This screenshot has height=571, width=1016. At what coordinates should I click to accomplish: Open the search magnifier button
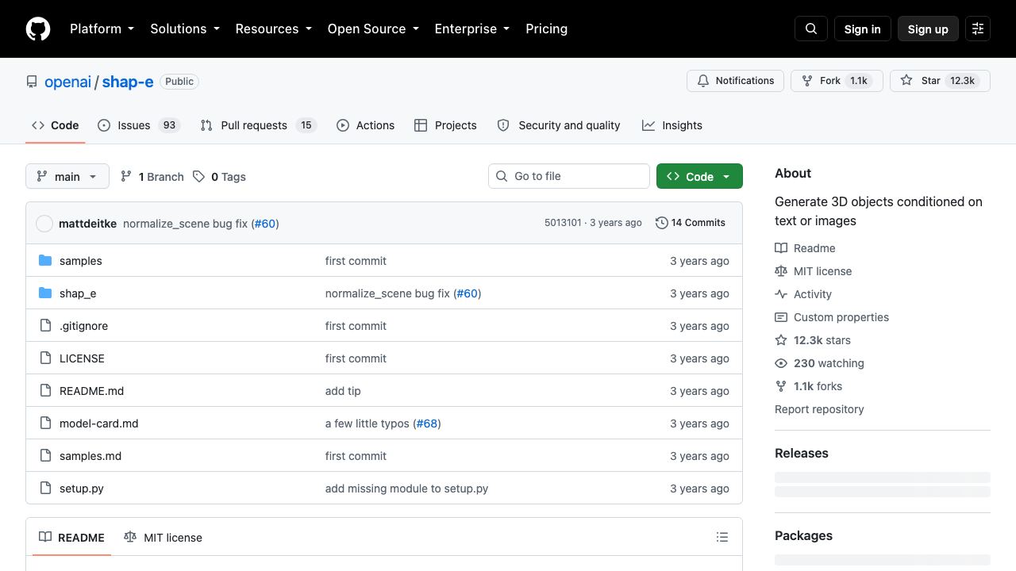(x=811, y=29)
